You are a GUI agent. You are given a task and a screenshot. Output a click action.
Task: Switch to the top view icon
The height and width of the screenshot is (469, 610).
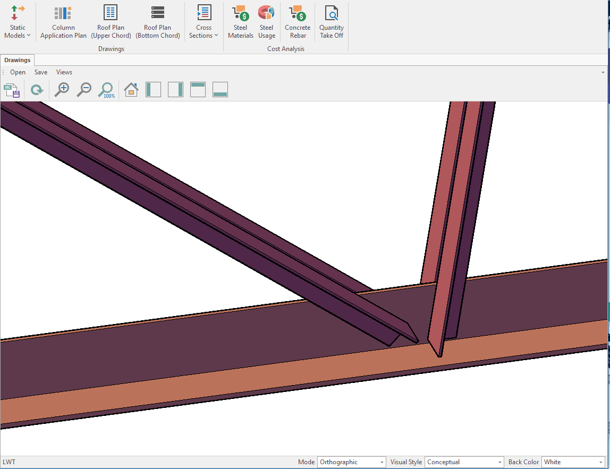198,90
